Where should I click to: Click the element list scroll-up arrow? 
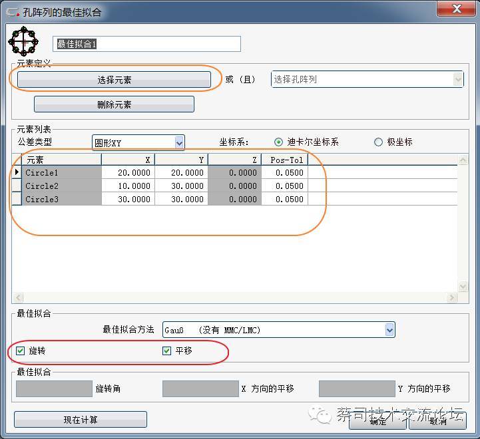(463, 160)
